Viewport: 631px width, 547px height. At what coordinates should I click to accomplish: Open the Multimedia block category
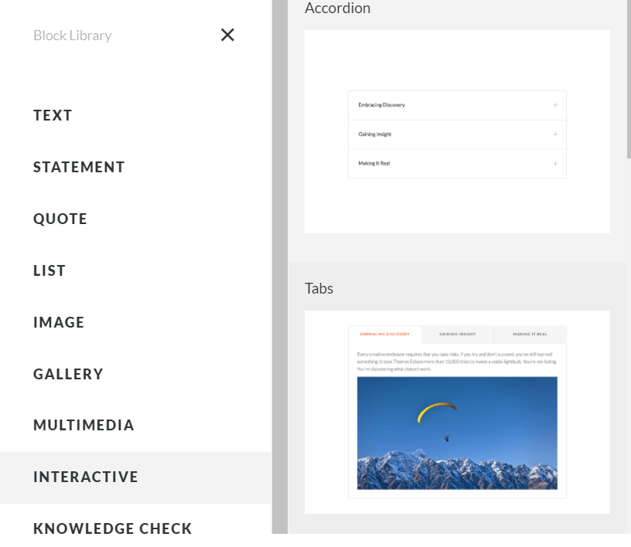pos(84,425)
